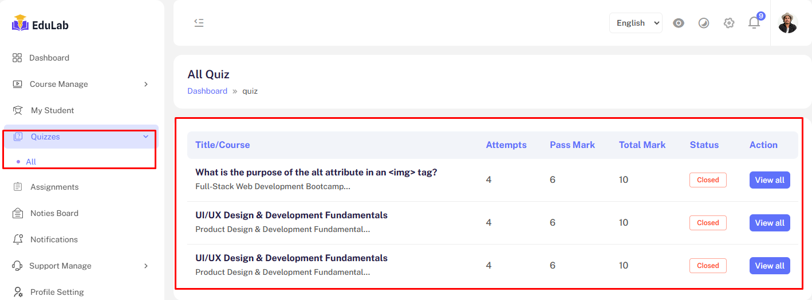812x300 pixels.
Task: Click the EduLab logo icon
Action: [x=20, y=23]
